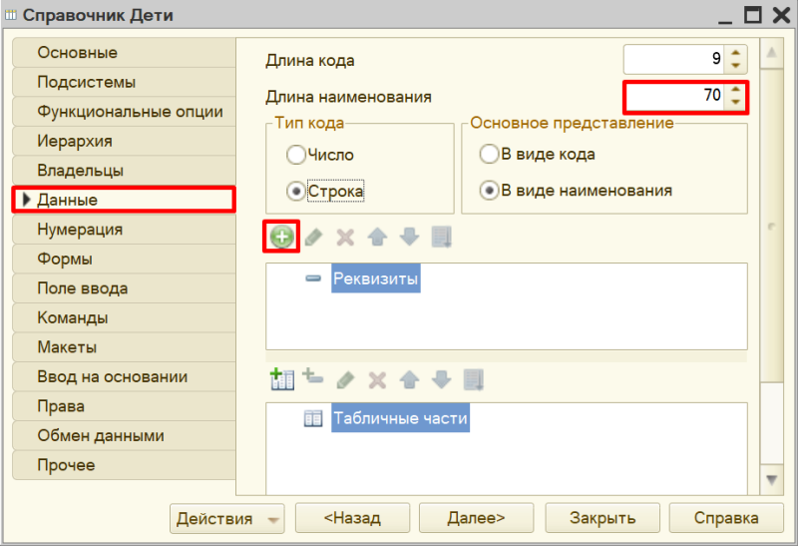The image size is (798, 546).
Task: Click move down arrow above Табличные части
Action: coord(442,379)
